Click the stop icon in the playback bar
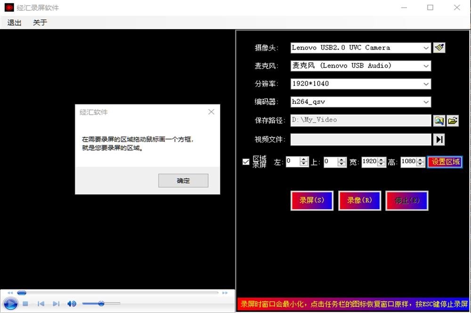 click(26, 304)
